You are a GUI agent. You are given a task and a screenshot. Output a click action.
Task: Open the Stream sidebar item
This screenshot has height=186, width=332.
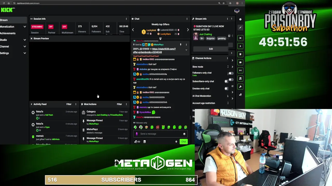tap(13, 20)
